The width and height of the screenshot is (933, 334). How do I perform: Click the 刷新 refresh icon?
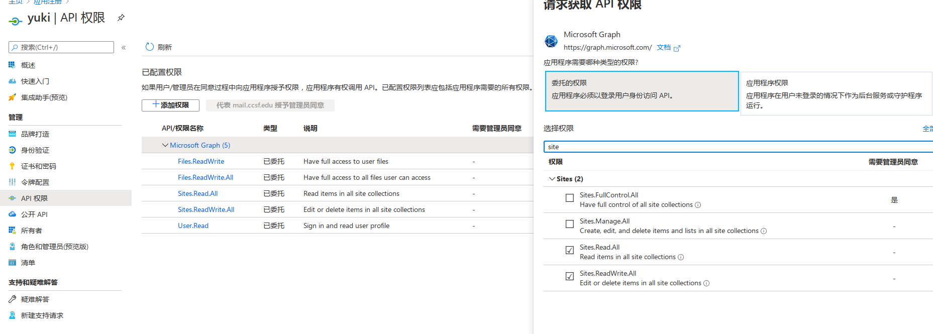pyautogui.click(x=149, y=47)
